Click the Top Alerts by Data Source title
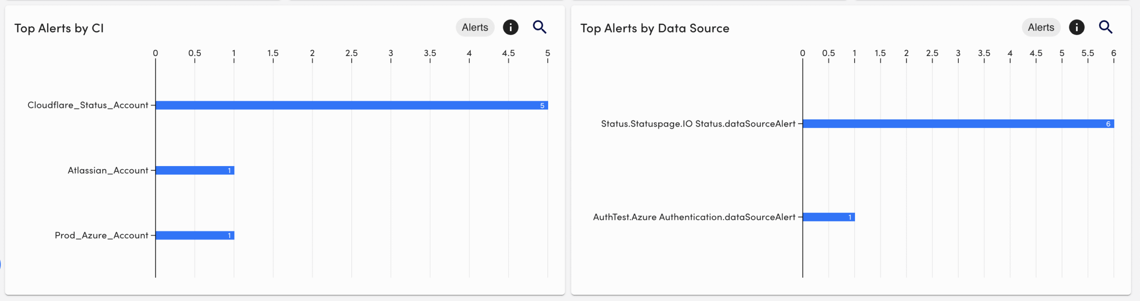Screen dimensions: 1140x301 point(655,28)
